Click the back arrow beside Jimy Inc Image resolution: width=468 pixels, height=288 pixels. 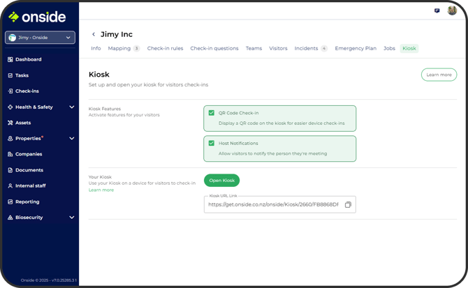94,34
